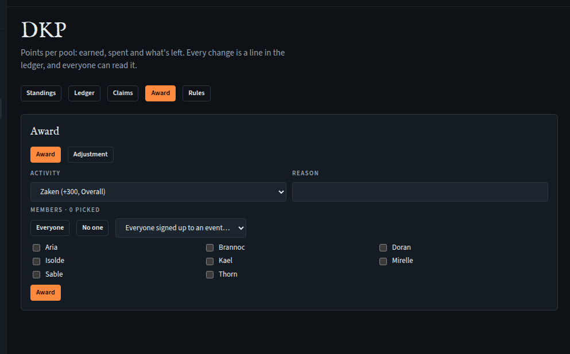The width and height of the screenshot is (570, 354).
Task: Open the Standings tab
Action: (x=41, y=93)
